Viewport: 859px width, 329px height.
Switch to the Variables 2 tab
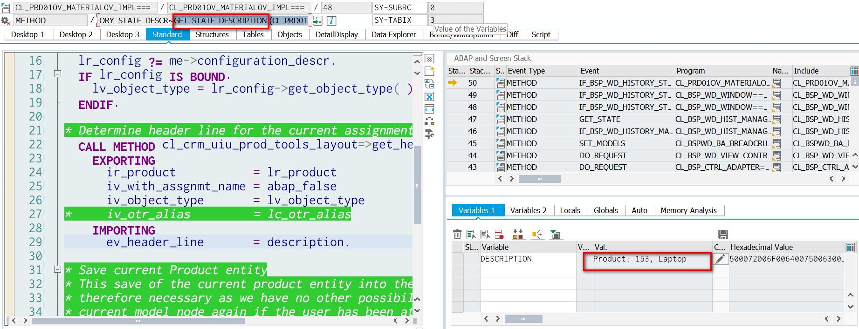528,210
